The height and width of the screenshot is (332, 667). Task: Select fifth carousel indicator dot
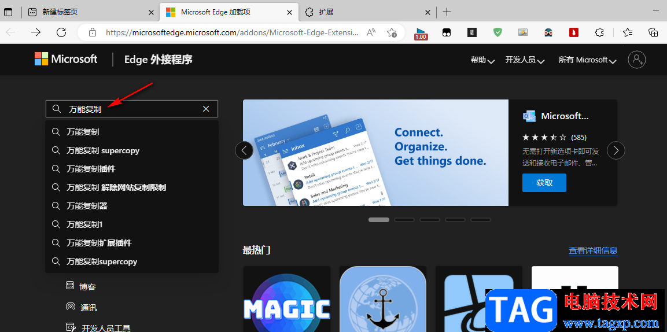pos(481,220)
